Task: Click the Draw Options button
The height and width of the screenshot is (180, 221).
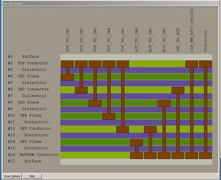Action: pyautogui.click(x=12, y=176)
